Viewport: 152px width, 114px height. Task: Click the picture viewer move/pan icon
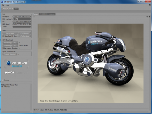(x=147, y=16)
